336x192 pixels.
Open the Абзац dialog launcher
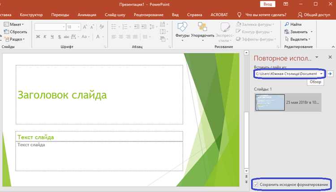click(x=169, y=47)
